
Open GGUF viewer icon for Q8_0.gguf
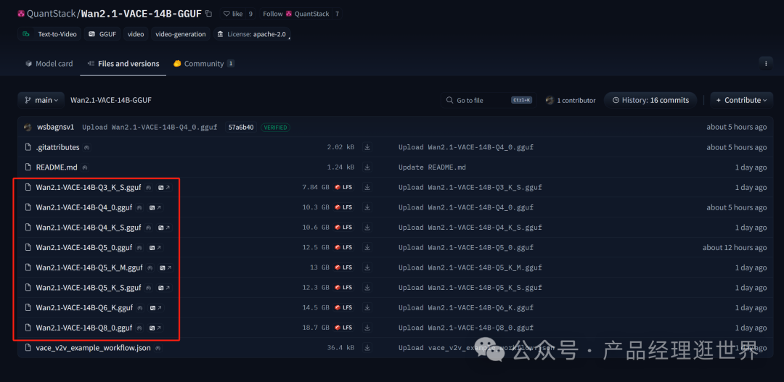pyautogui.click(x=155, y=328)
